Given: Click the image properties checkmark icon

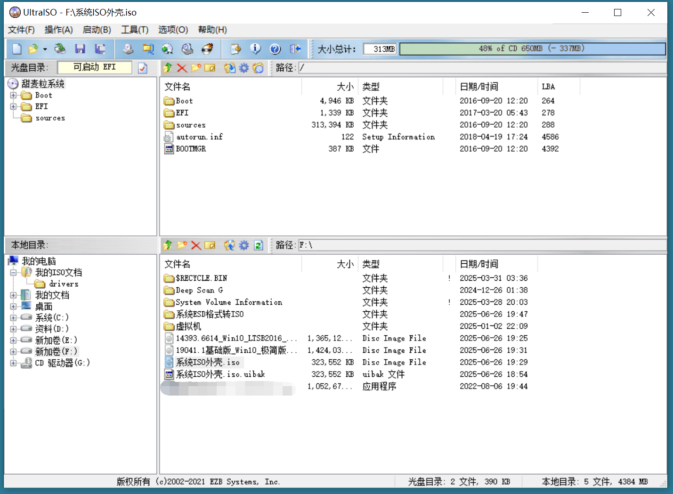Looking at the screenshot, I should pos(143,68).
